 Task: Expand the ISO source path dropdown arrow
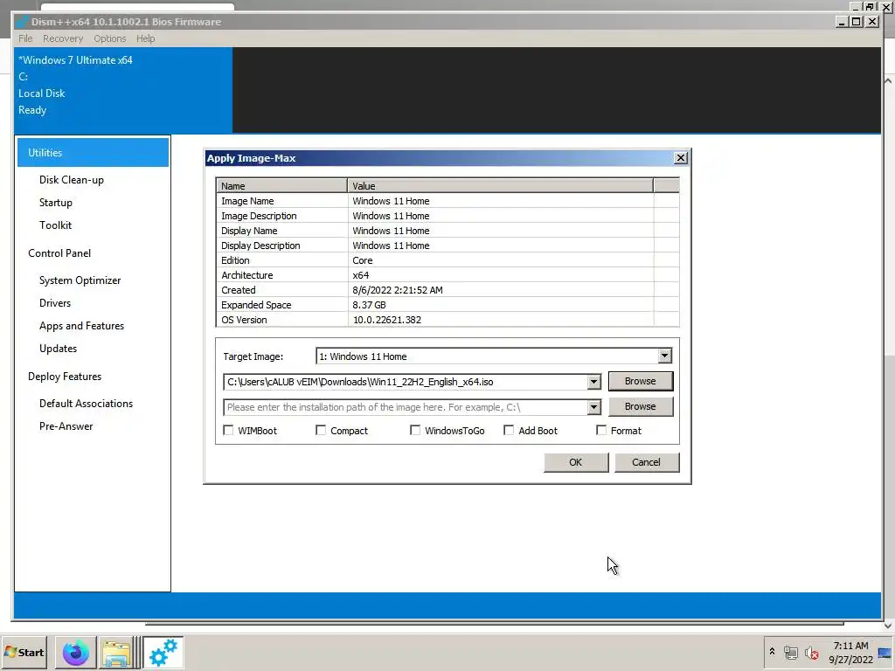click(593, 382)
